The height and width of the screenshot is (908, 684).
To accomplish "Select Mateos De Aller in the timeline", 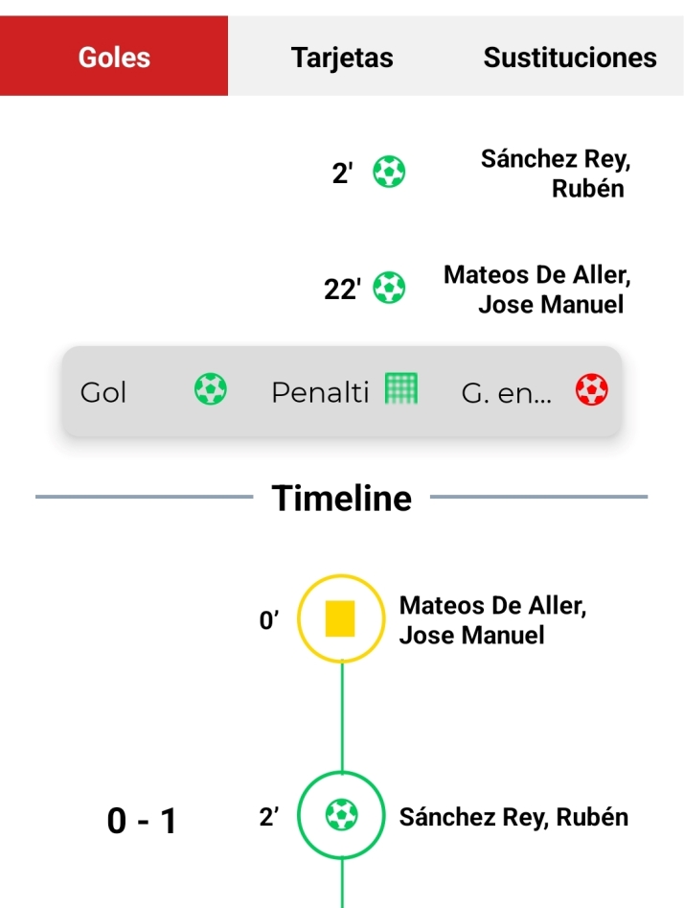I will 492,619.
